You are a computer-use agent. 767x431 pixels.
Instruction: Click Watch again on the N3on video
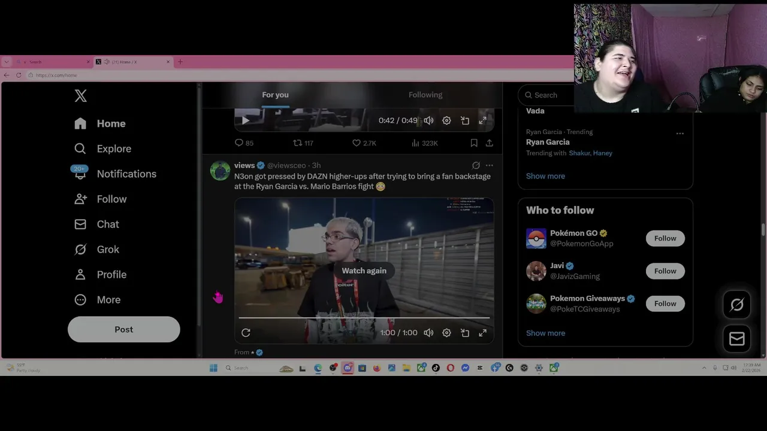click(364, 271)
